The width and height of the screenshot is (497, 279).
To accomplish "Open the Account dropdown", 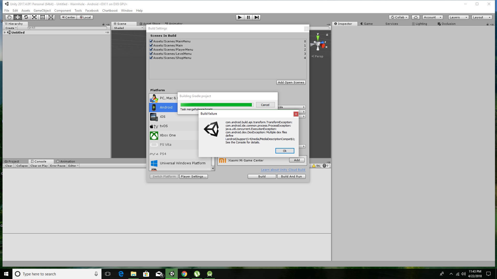I will click(x=433, y=17).
